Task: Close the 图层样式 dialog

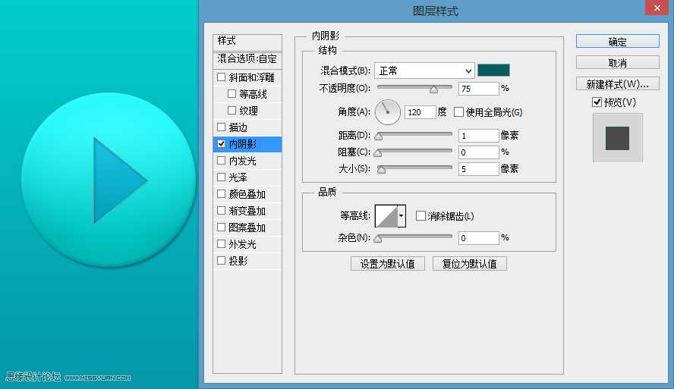Action: coord(657,8)
